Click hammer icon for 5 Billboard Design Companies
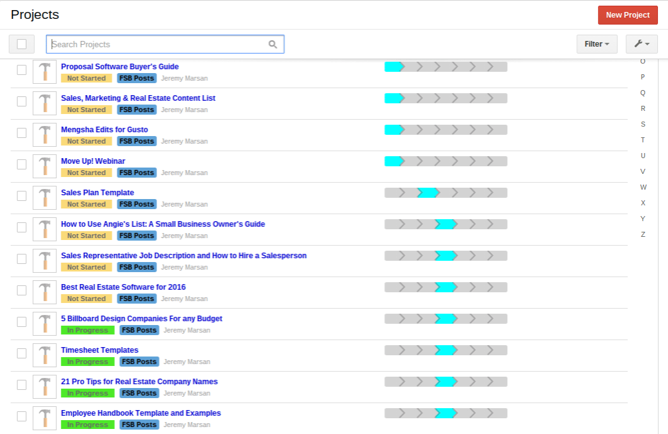668x434 pixels. click(x=45, y=324)
